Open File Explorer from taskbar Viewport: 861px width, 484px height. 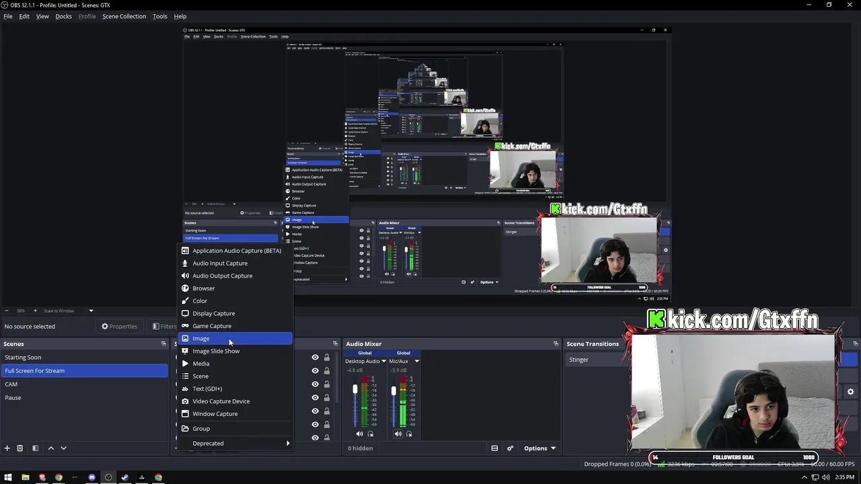point(26,477)
